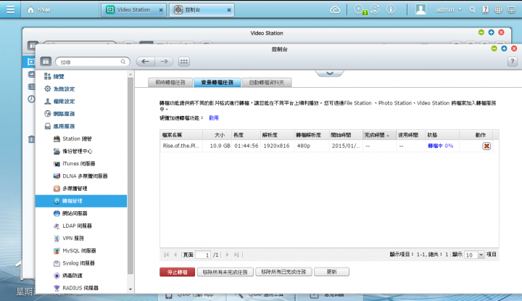Switch to 背景轉檔任務 tab
522x301 pixels.
[x=217, y=82]
